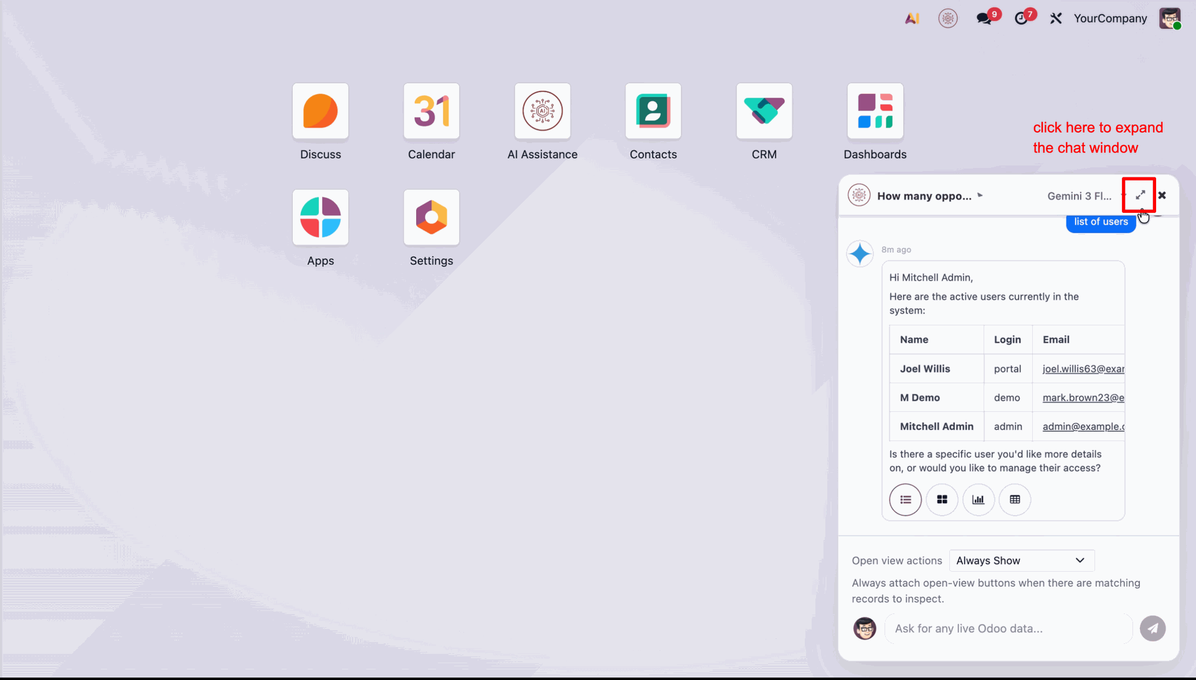Open the YourCompany company menu
Screen dimensions: 1196x680
tap(1109, 19)
